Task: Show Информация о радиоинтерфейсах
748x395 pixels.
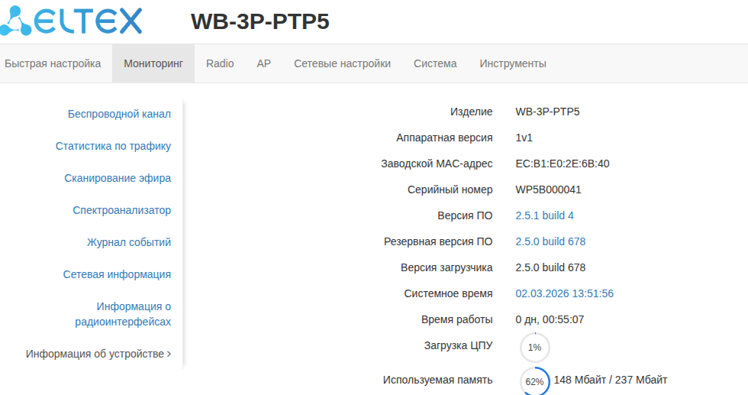Action: pos(123,314)
